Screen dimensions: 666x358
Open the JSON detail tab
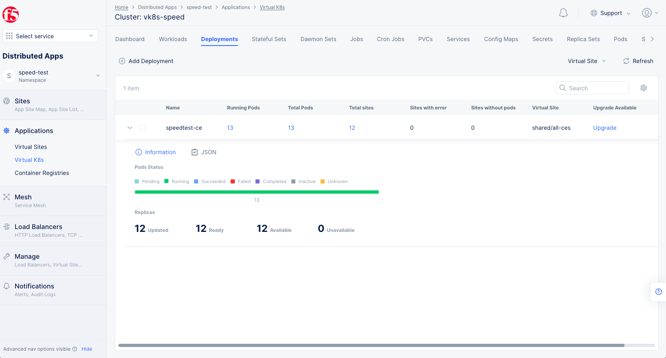coord(204,152)
